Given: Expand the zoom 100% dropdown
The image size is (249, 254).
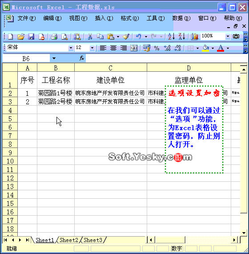Looking at the screenshot, I should point(228,36).
